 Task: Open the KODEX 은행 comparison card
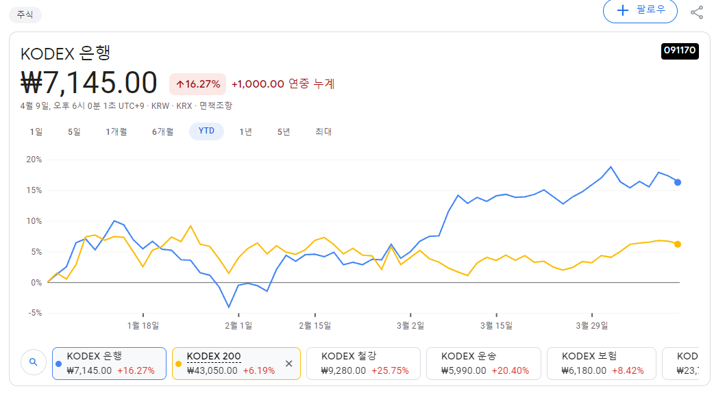point(109,364)
